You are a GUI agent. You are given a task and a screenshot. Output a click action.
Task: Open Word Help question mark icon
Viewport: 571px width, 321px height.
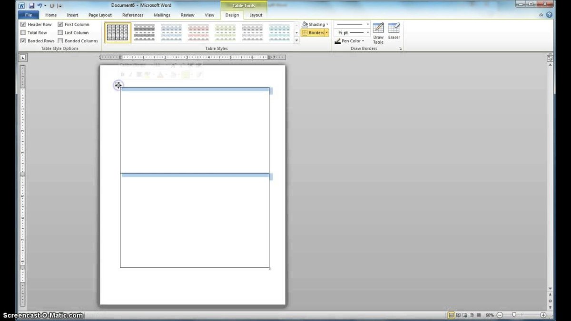click(x=549, y=15)
